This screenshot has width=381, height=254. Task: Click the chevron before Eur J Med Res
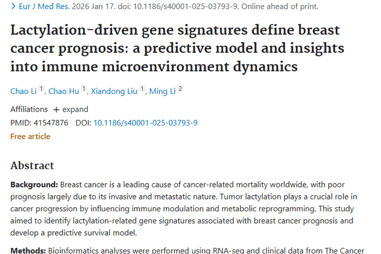pos(13,7)
